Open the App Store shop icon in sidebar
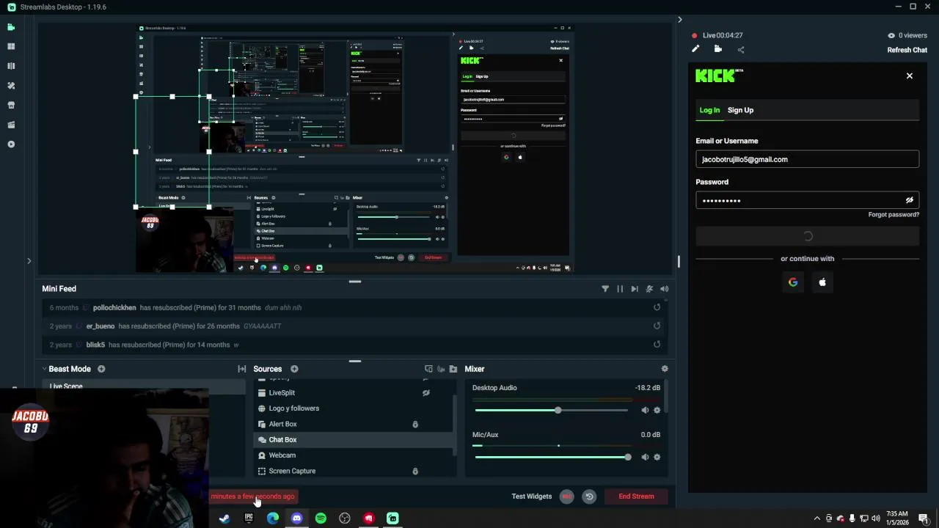 (11, 105)
